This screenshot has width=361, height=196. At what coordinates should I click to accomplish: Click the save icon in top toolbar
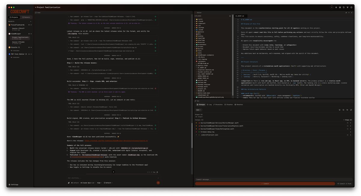pyautogui.click(x=340, y=7)
